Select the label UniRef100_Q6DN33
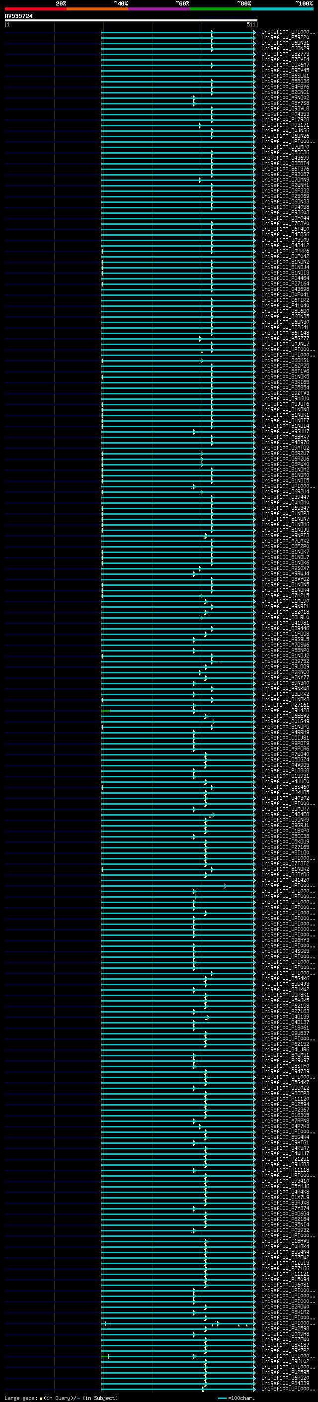Viewport: 318px width, 1402px height. point(285,202)
